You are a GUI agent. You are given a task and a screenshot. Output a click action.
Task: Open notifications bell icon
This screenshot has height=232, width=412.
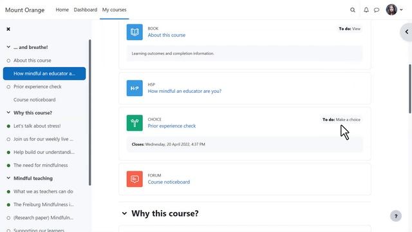coord(366,10)
